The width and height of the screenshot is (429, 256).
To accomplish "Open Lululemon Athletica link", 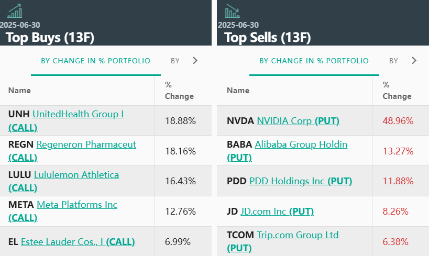I will [x=76, y=175].
